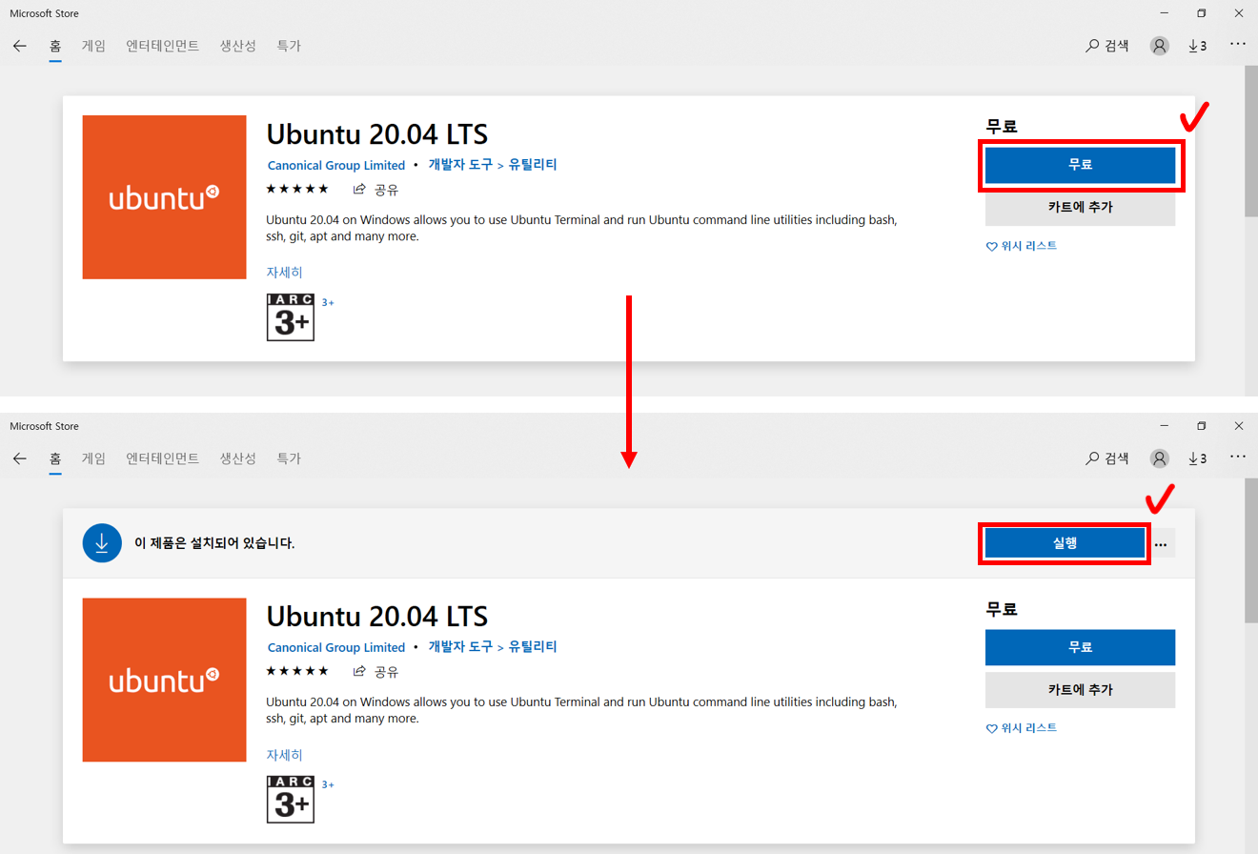
Task: Click the 3+ rating link in lower window
Action: pyautogui.click(x=328, y=784)
